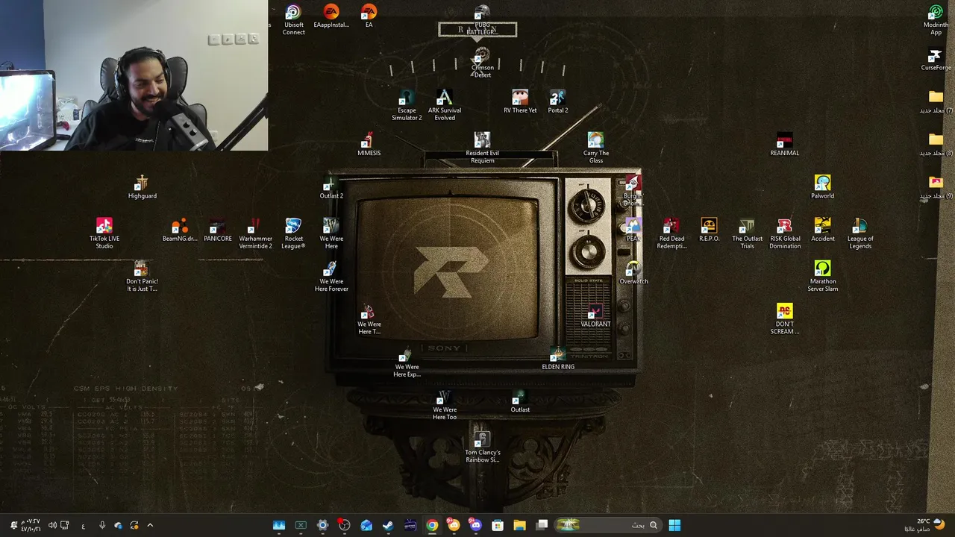Click the taskbar search box
This screenshot has width=955, height=537.
pos(607,525)
